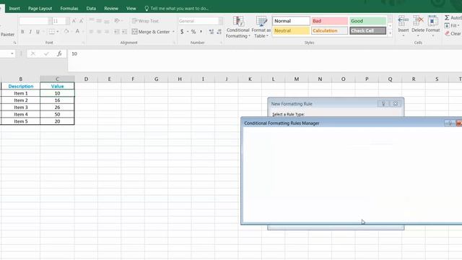Open the Number dialog launcher
The width and height of the screenshot is (462, 260).
click(221, 43)
